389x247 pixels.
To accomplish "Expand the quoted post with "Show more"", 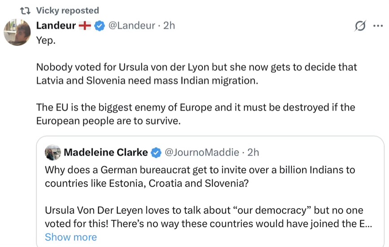I will point(70,237).
